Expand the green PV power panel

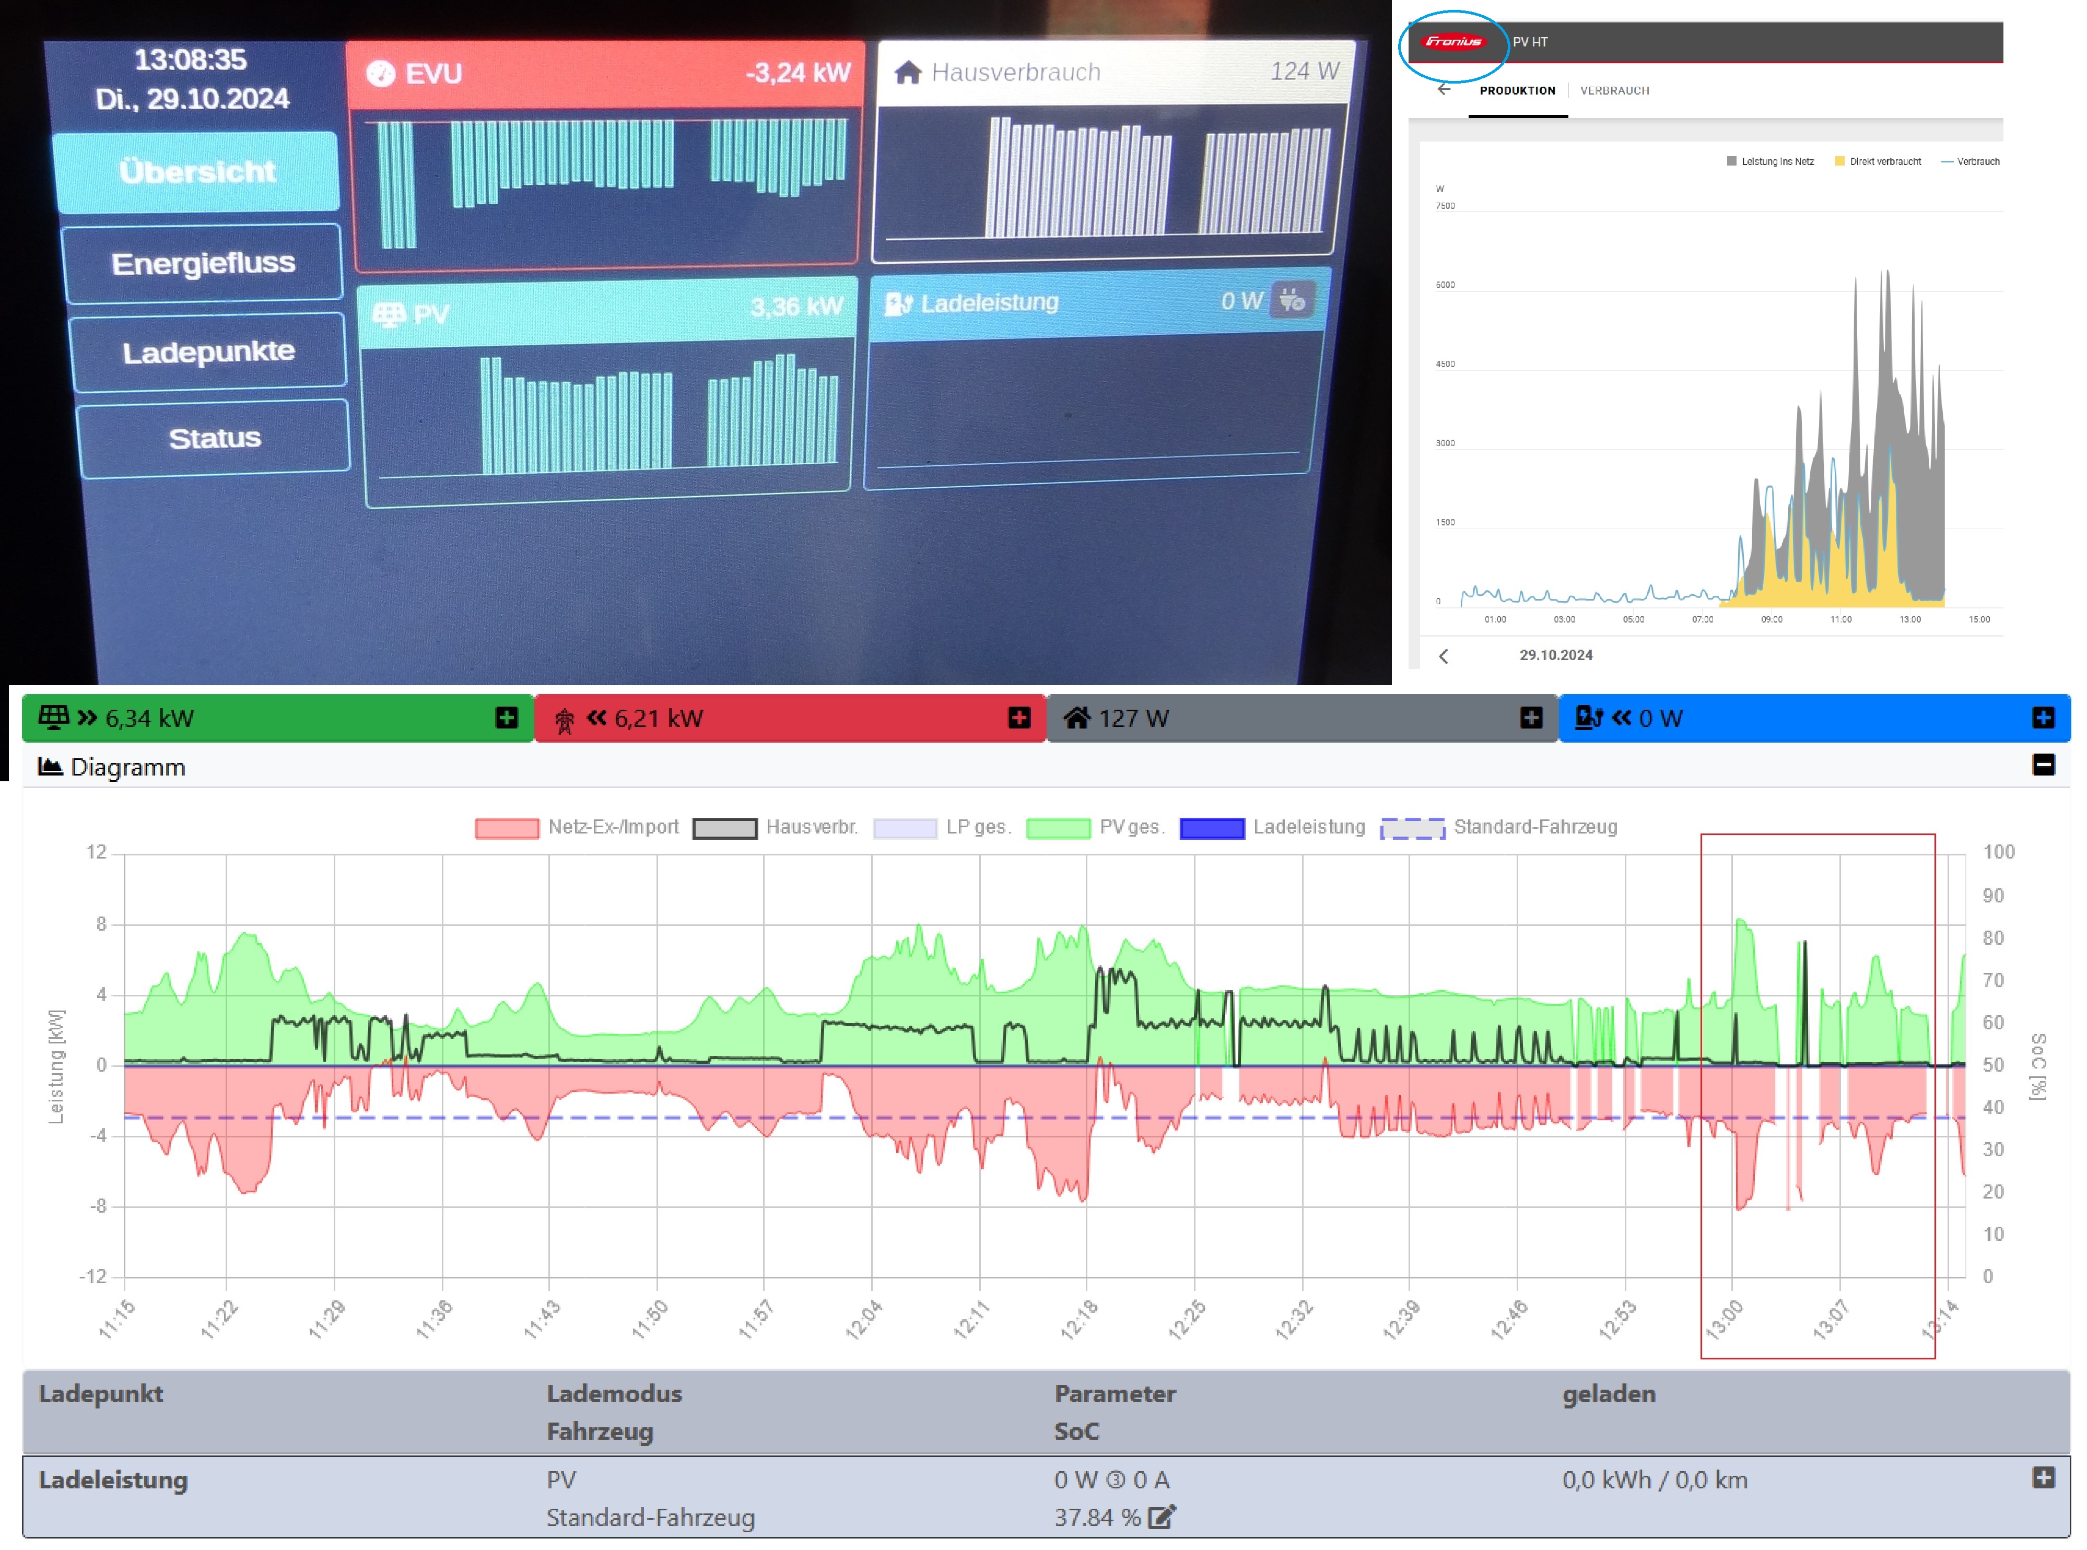click(x=506, y=718)
